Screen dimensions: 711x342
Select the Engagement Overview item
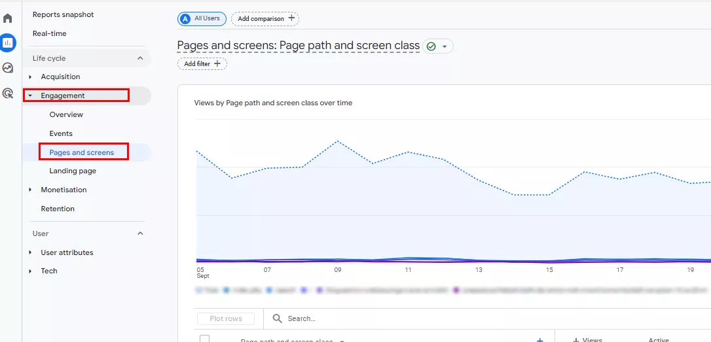point(66,114)
